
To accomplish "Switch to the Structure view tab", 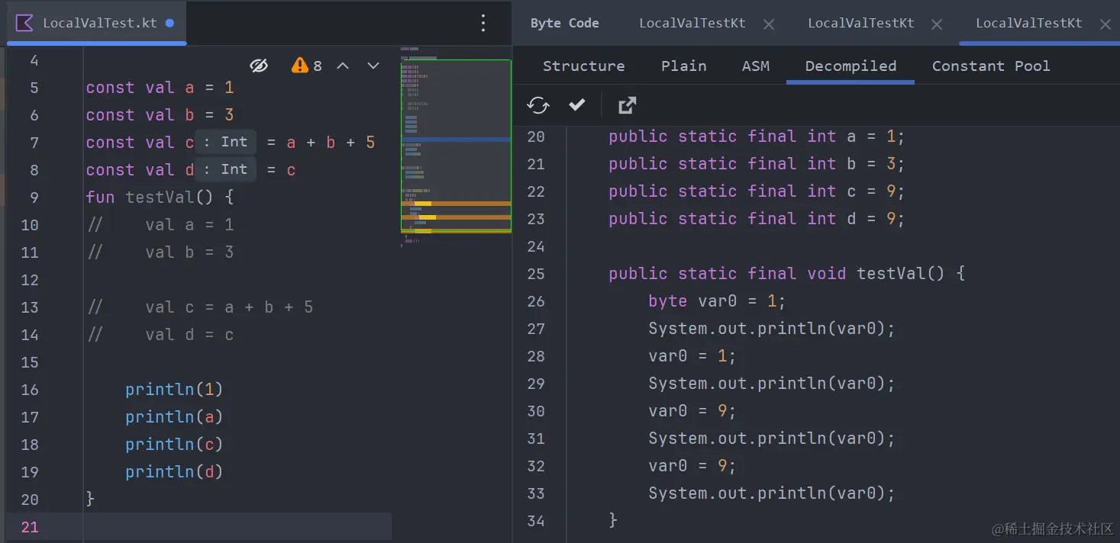I will 583,66.
